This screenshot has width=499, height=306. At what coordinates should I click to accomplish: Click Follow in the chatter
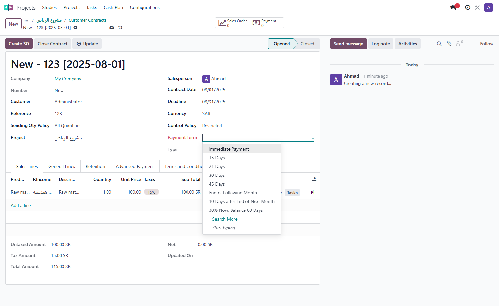(x=486, y=44)
